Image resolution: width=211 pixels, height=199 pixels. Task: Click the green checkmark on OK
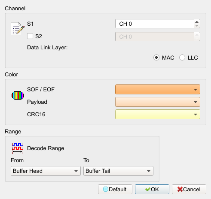[147, 190]
